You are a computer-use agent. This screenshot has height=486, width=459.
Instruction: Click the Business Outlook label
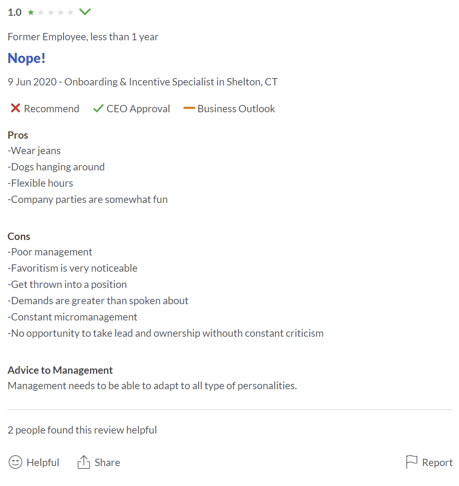236,109
